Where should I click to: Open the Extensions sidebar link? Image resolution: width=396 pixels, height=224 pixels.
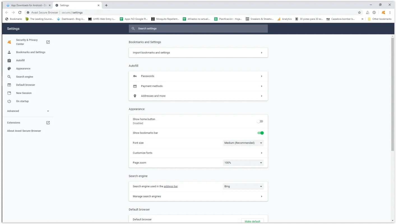[14, 123]
